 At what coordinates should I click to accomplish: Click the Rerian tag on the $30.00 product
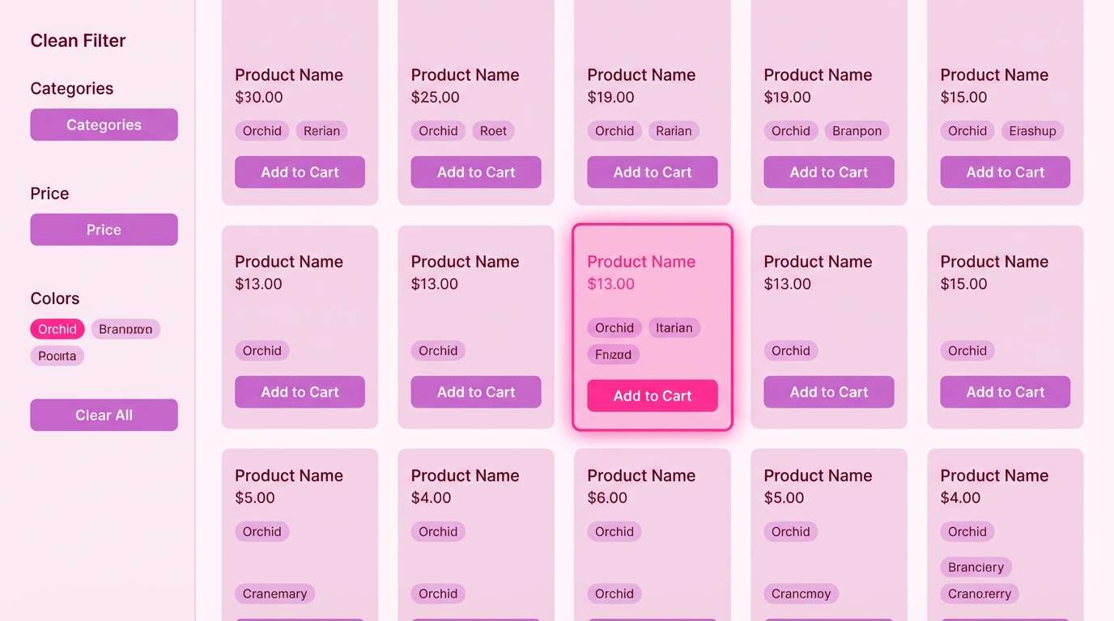321,130
